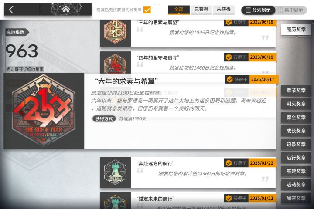The height and width of the screenshot is (209, 314).
Task: Go back using the left arrow icon
Action: point(11,10)
